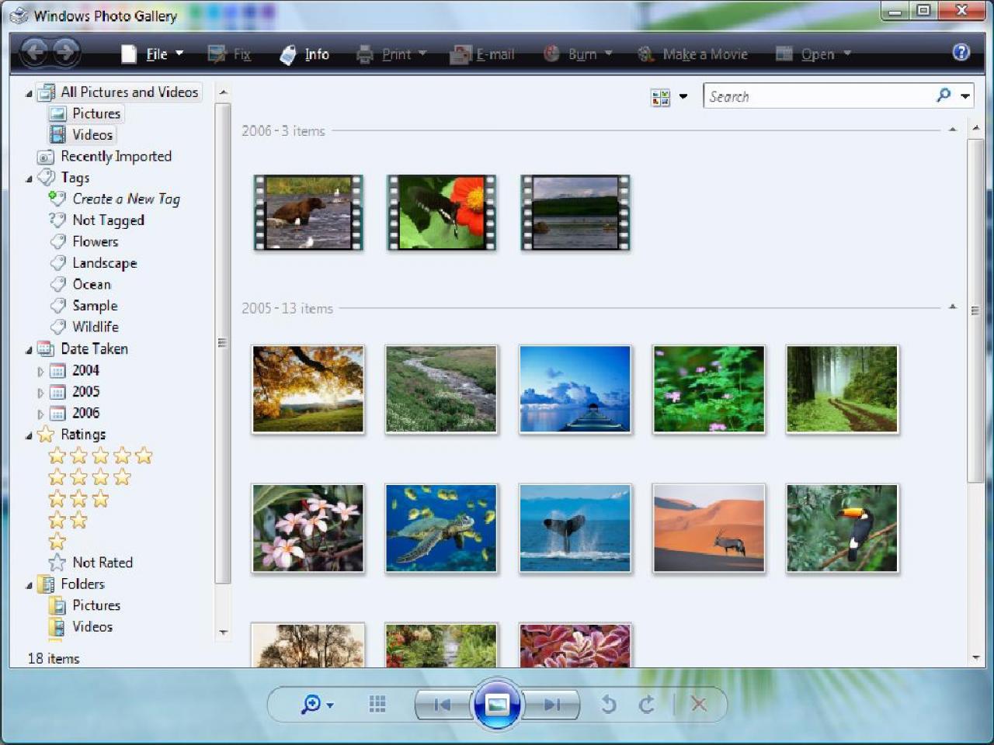Select the bear video thumbnail
This screenshot has width=994, height=745.
(308, 212)
